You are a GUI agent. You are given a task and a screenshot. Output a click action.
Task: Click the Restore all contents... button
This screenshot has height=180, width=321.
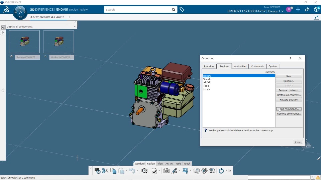tap(289, 95)
